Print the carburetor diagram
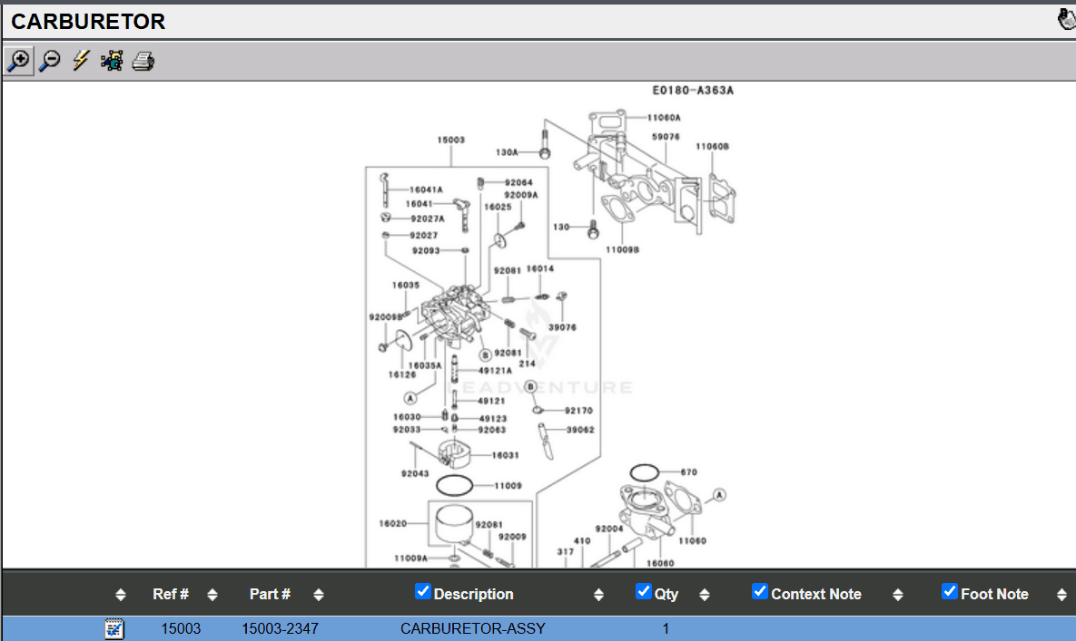 tap(143, 62)
